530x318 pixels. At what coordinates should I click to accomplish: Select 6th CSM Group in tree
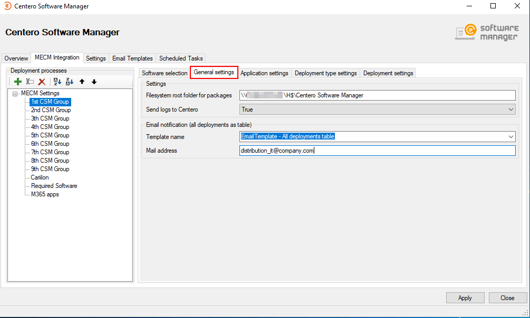pos(50,144)
